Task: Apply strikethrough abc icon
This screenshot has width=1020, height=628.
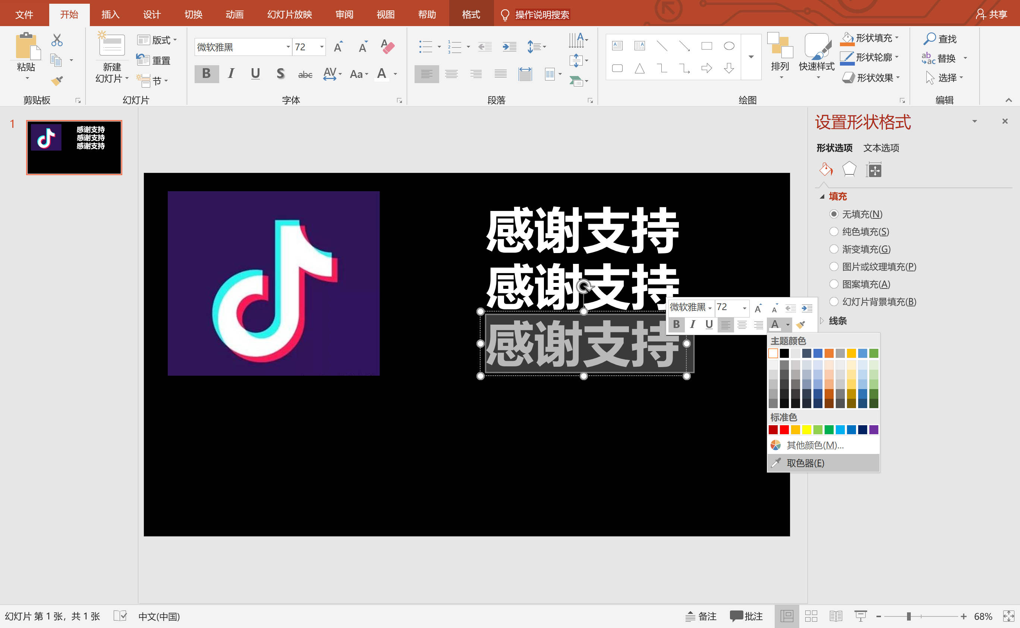Action: click(x=305, y=74)
